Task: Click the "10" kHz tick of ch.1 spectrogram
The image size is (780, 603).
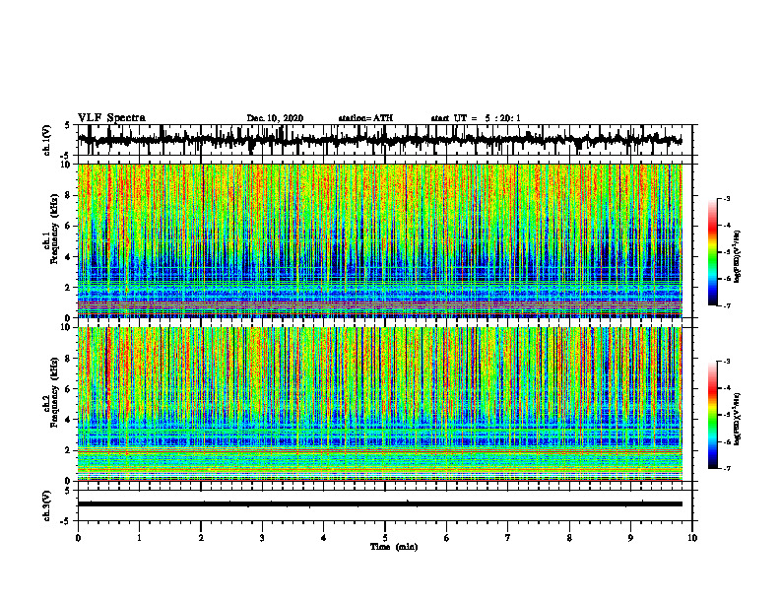Action: [x=67, y=165]
